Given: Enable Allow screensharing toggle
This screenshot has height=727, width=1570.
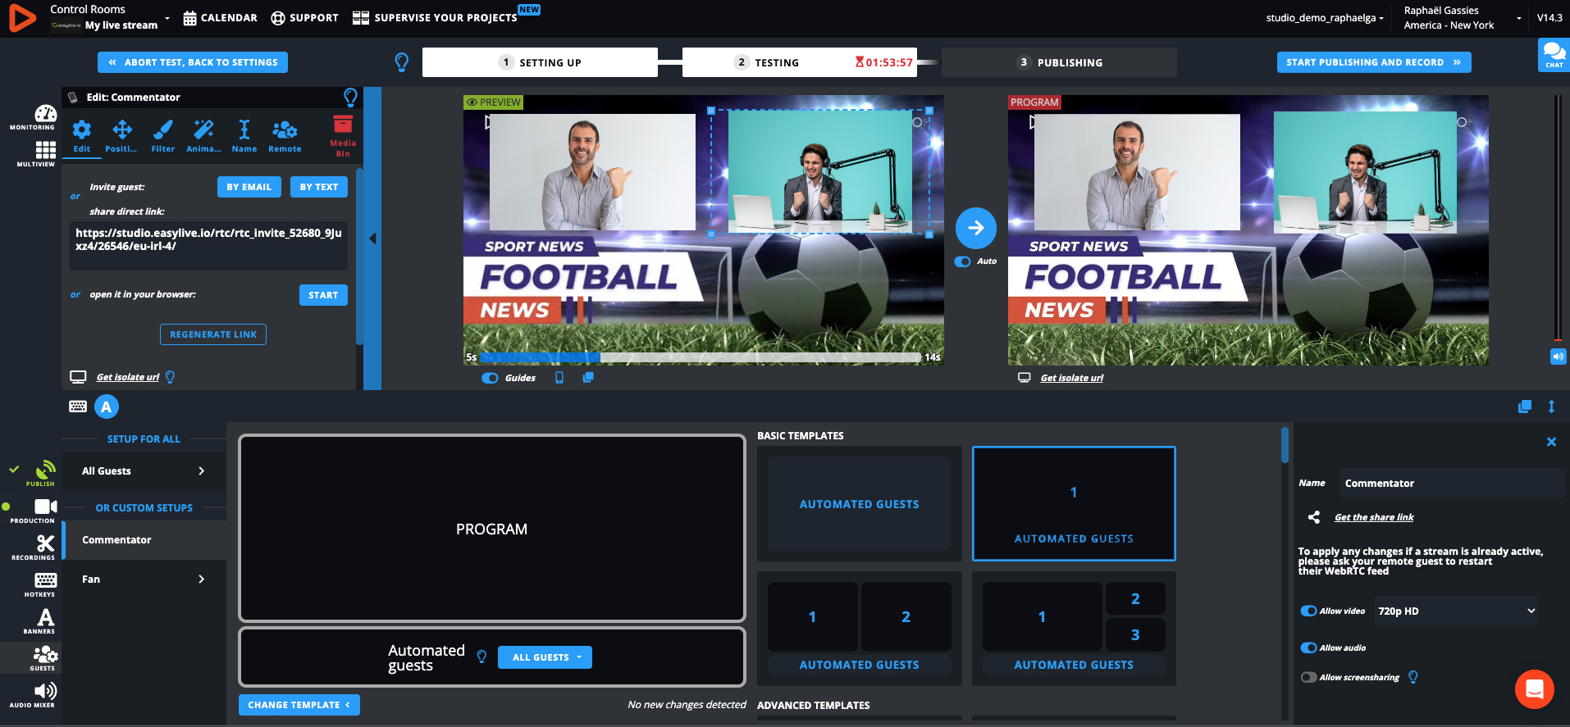Looking at the screenshot, I should (x=1308, y=677).
